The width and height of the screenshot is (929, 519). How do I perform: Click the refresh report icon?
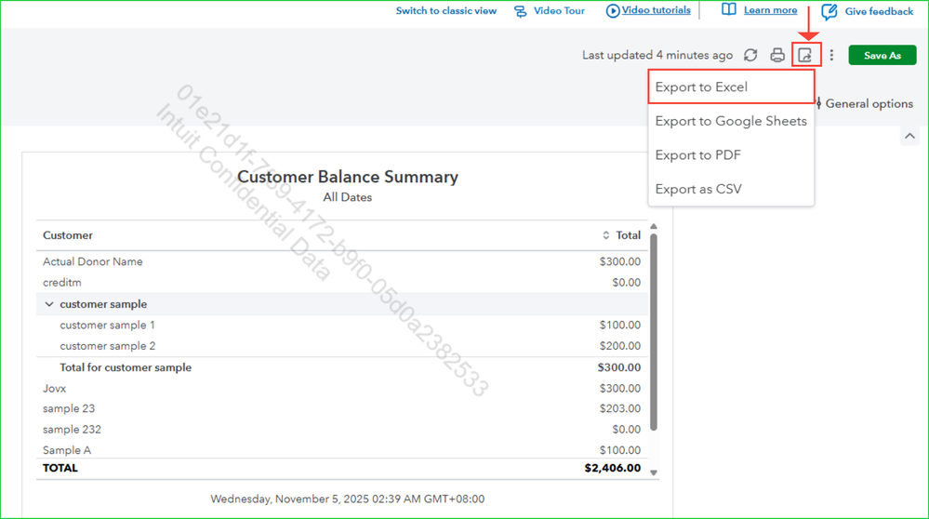(x=750, y=55)
